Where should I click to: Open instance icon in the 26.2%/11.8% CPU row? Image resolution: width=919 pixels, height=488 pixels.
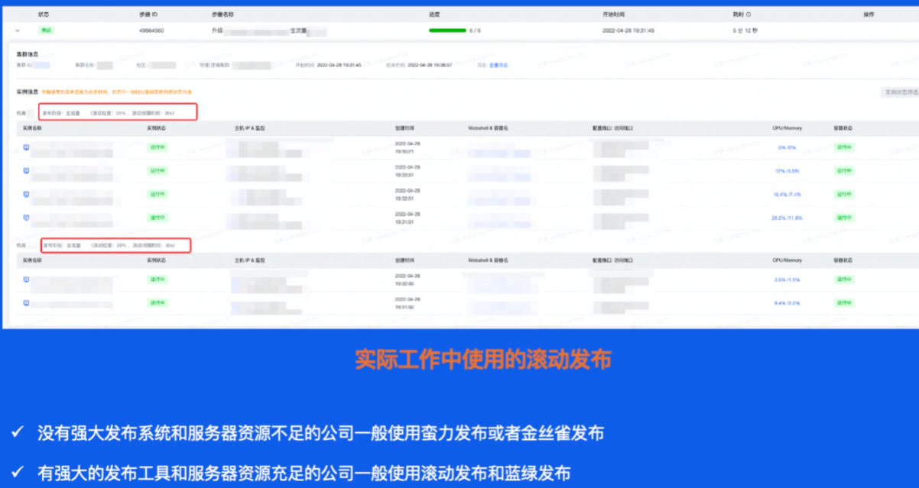pyautogui.click(x=26, y=218)
